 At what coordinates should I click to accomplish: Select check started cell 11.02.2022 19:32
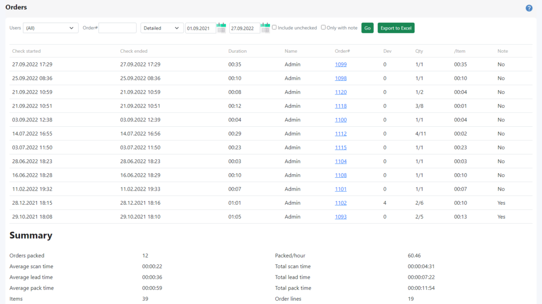click(32, 189)
